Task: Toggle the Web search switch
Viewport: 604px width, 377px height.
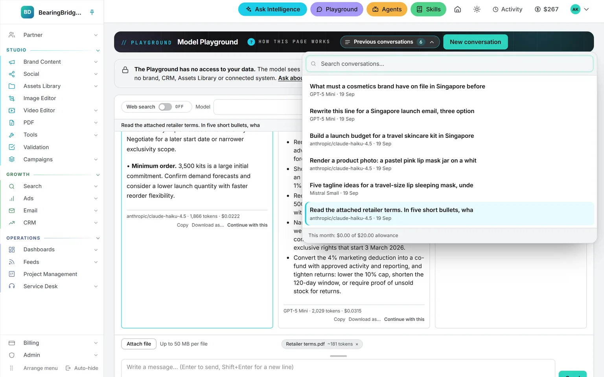Action: [x=165, y=107]
